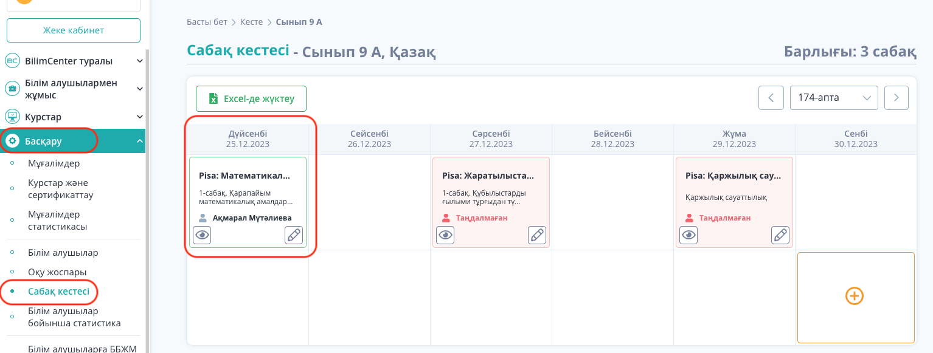
Task: Click the Pisa: Математикал... lesson title
Action: coord(245,176)
